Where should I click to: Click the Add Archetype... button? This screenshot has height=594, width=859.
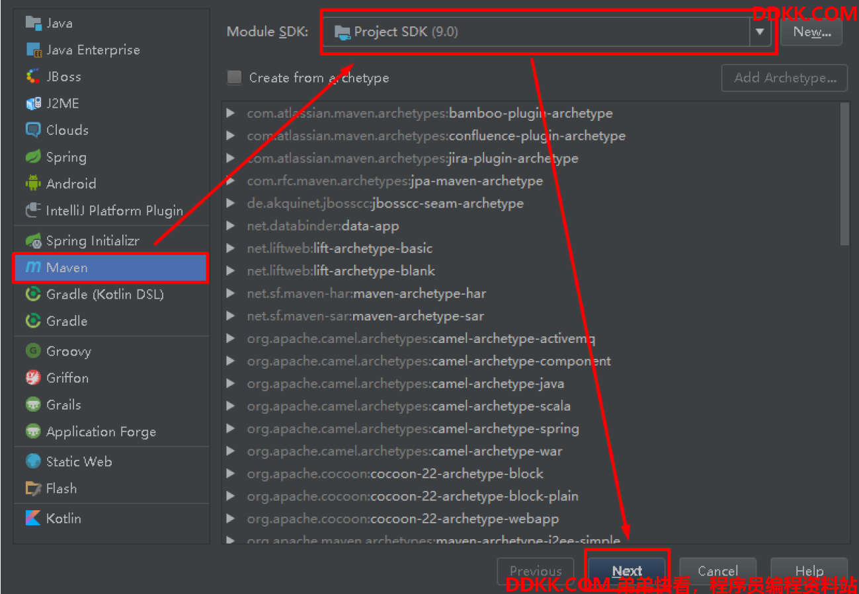pos(784,77)
